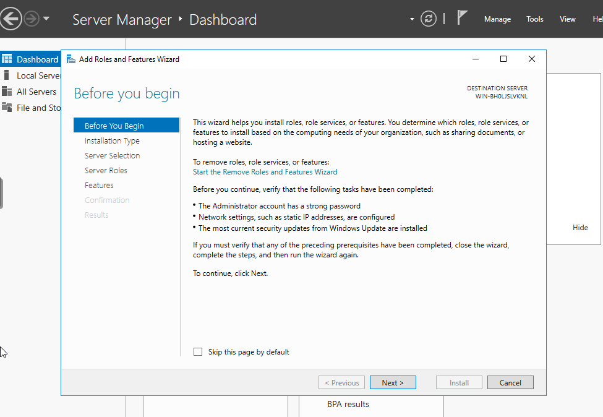The image size is (603, 417).
Task: Click Hide in the dashboard welcome panel
Action: point(580,227)
